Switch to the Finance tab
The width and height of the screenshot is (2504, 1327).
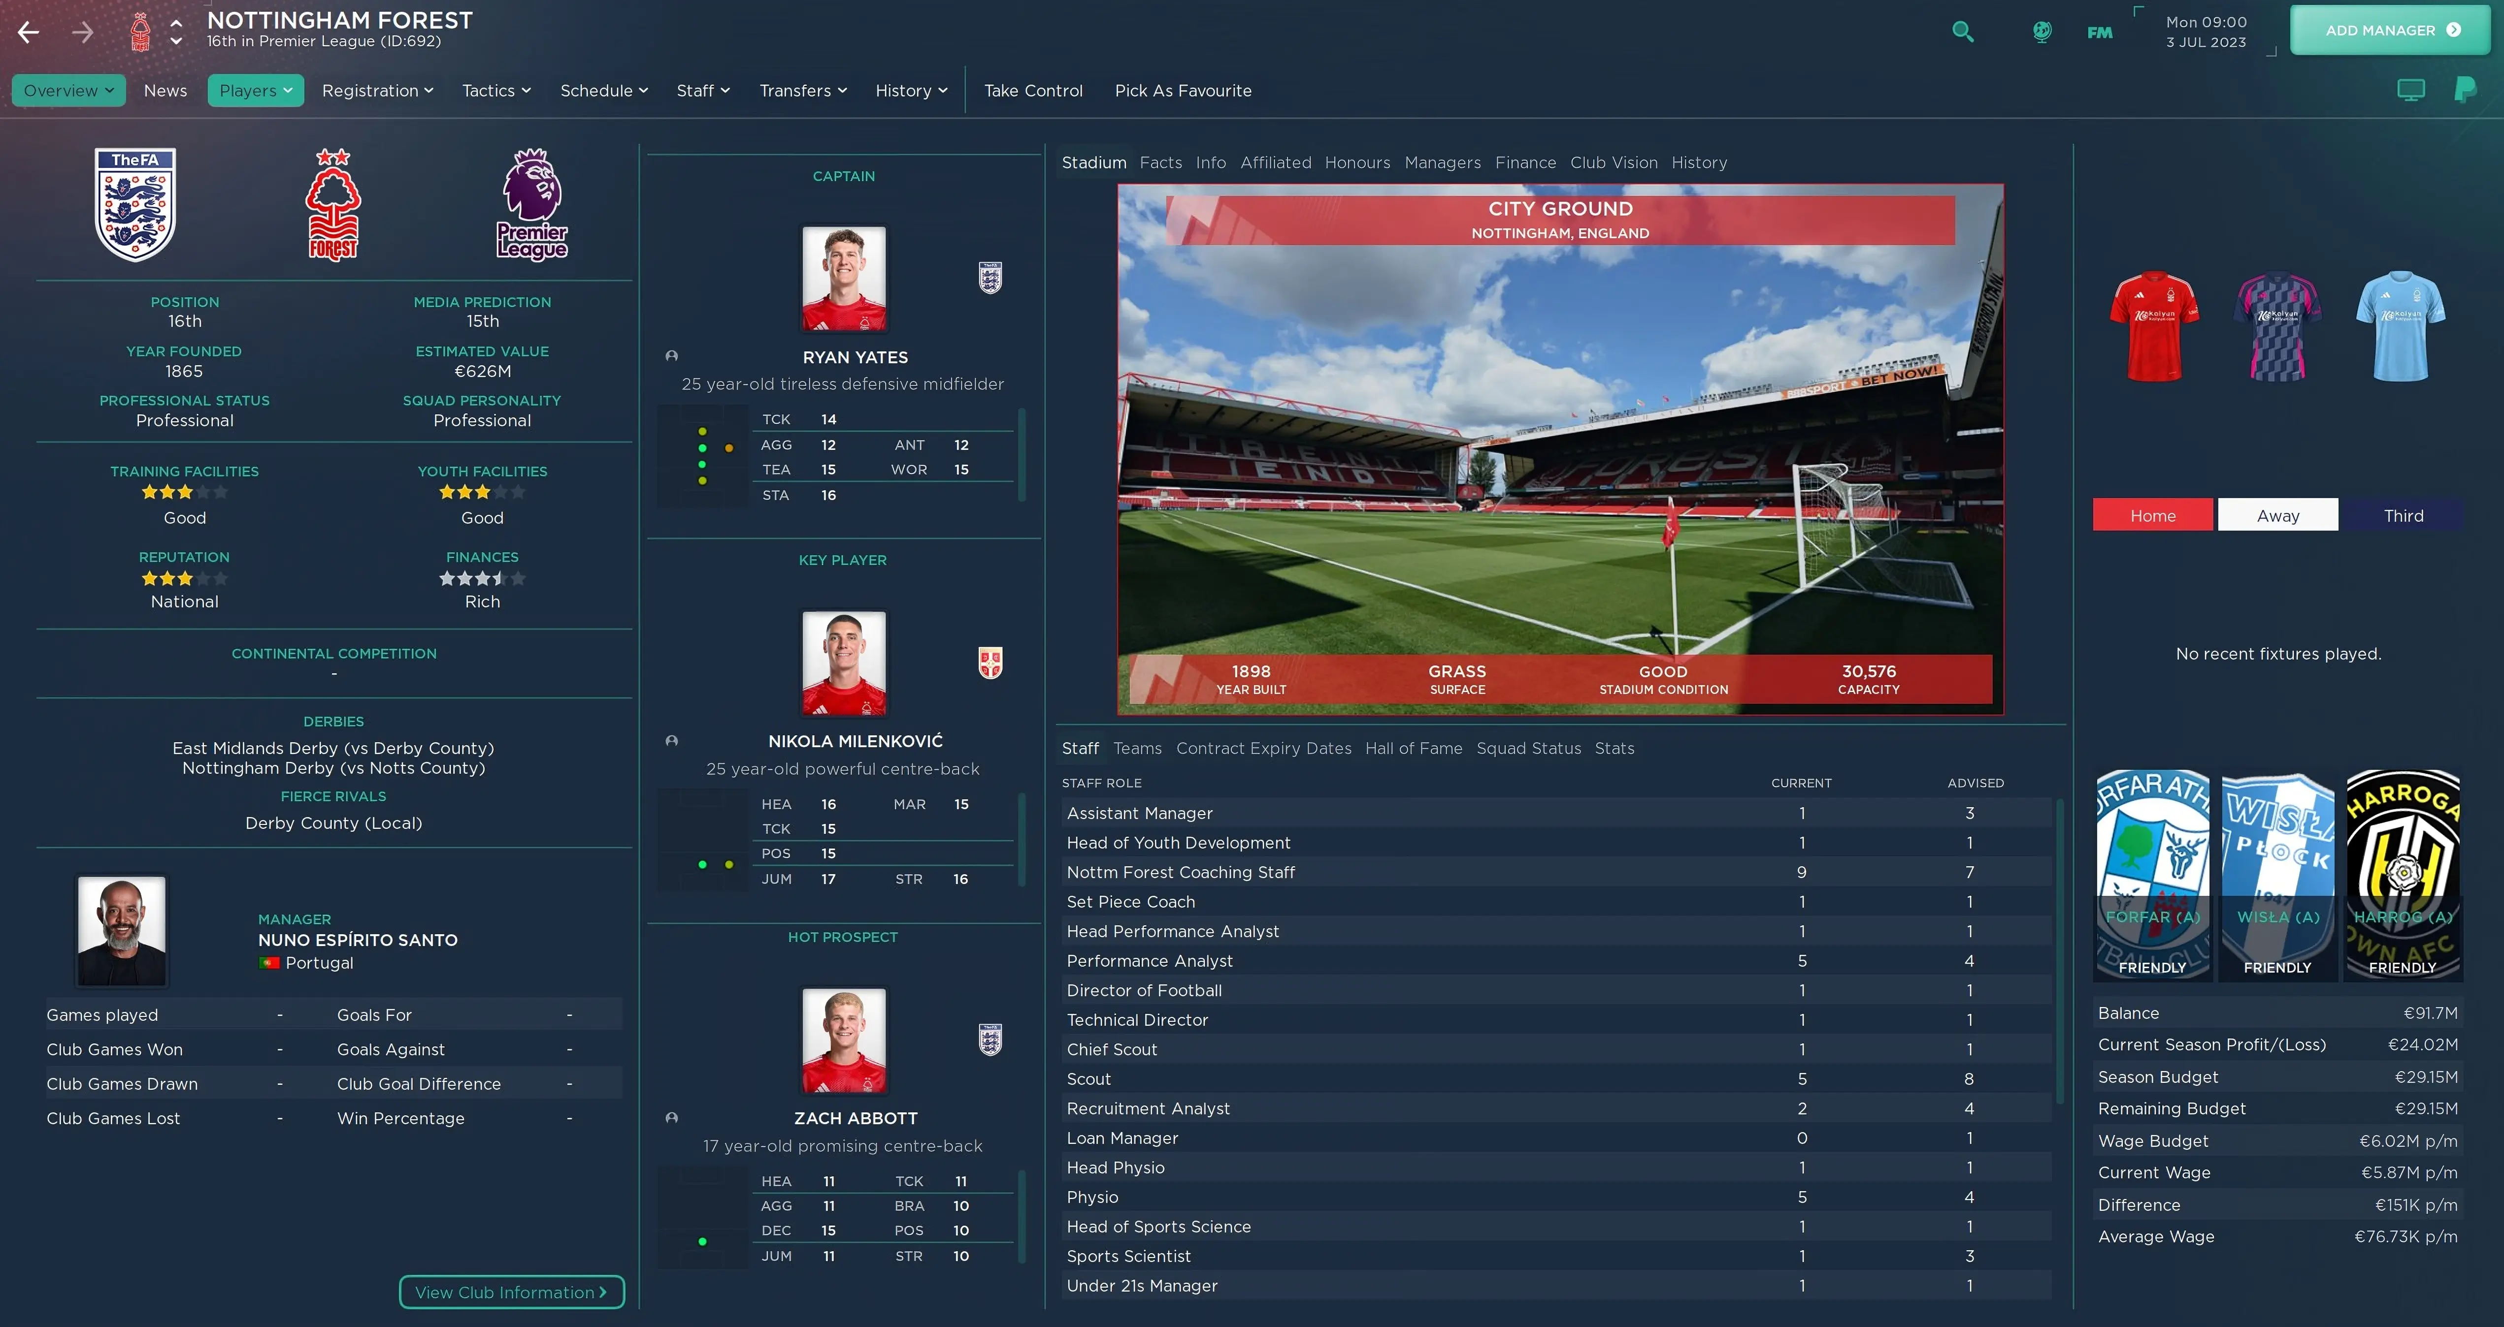tap(1525, 162)
